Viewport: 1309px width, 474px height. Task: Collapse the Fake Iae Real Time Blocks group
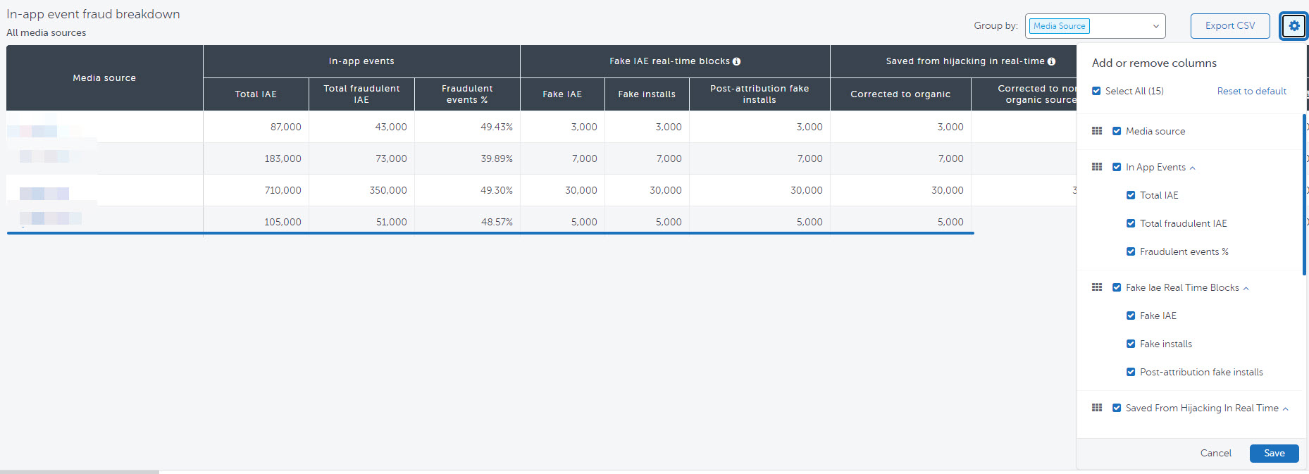pyautogui.click(x=1246, y=288)
